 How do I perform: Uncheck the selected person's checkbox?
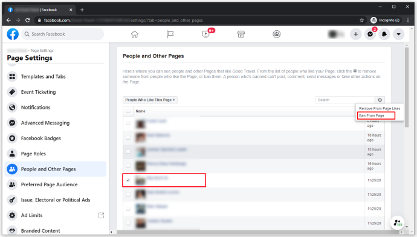128,180
